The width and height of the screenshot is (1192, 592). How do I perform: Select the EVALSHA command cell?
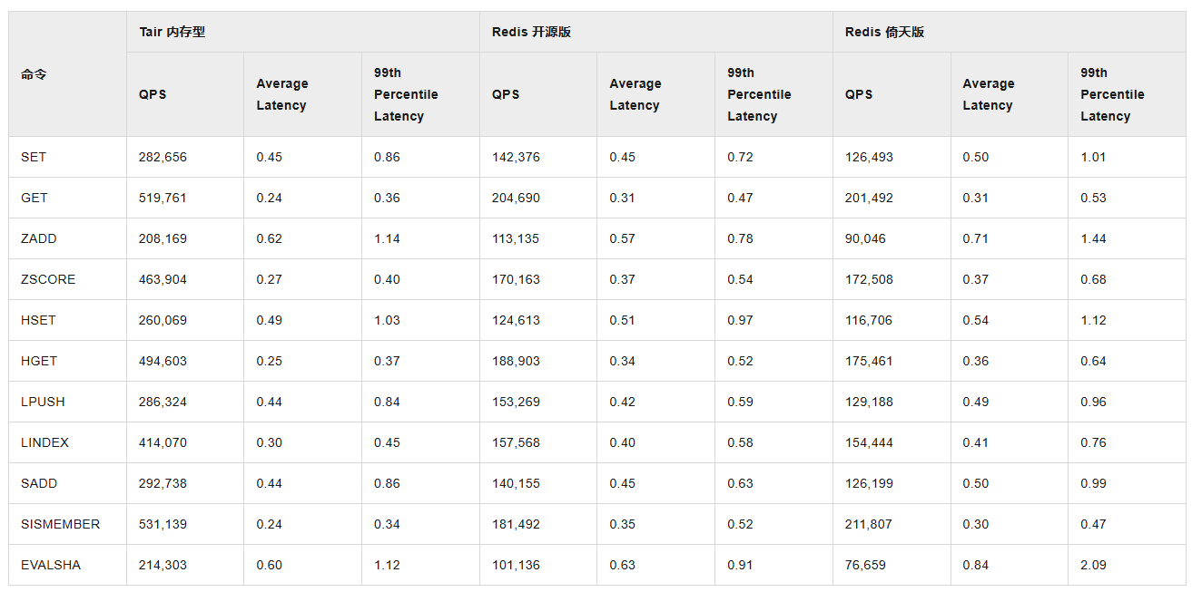pos(51,565)
